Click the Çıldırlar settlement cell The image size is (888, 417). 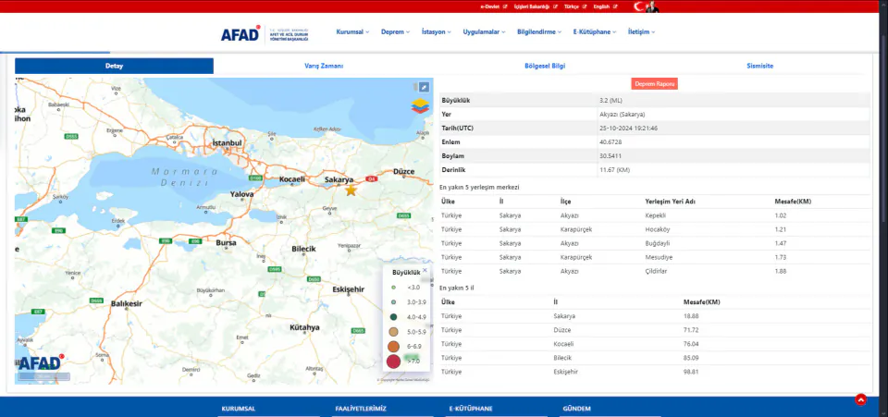click(x=656, y=272)
